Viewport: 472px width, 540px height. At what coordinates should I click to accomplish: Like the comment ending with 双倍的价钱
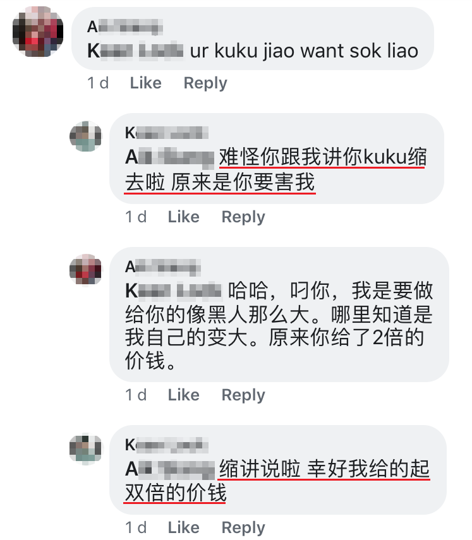[183, 527]
